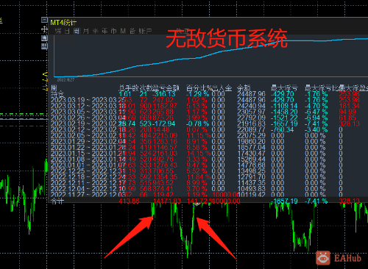Viewport: 368px width, 269px height.
Task: Click the four-arrow move icon beside the panel
Action: click(44, 29)
